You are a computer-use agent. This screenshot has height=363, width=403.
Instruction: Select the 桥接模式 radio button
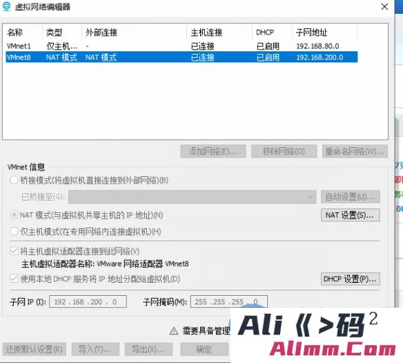(14, 180)
